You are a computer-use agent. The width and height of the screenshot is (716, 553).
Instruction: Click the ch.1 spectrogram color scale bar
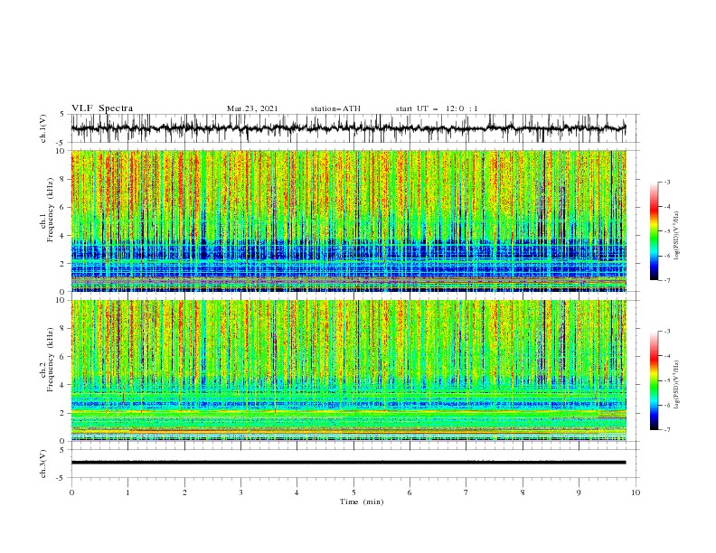655,231
